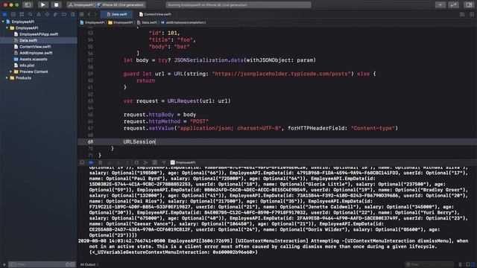477x268 pixels.
Task: Select the EmployeeAPI scheme in the toolbar
Action: pos(81,5)
